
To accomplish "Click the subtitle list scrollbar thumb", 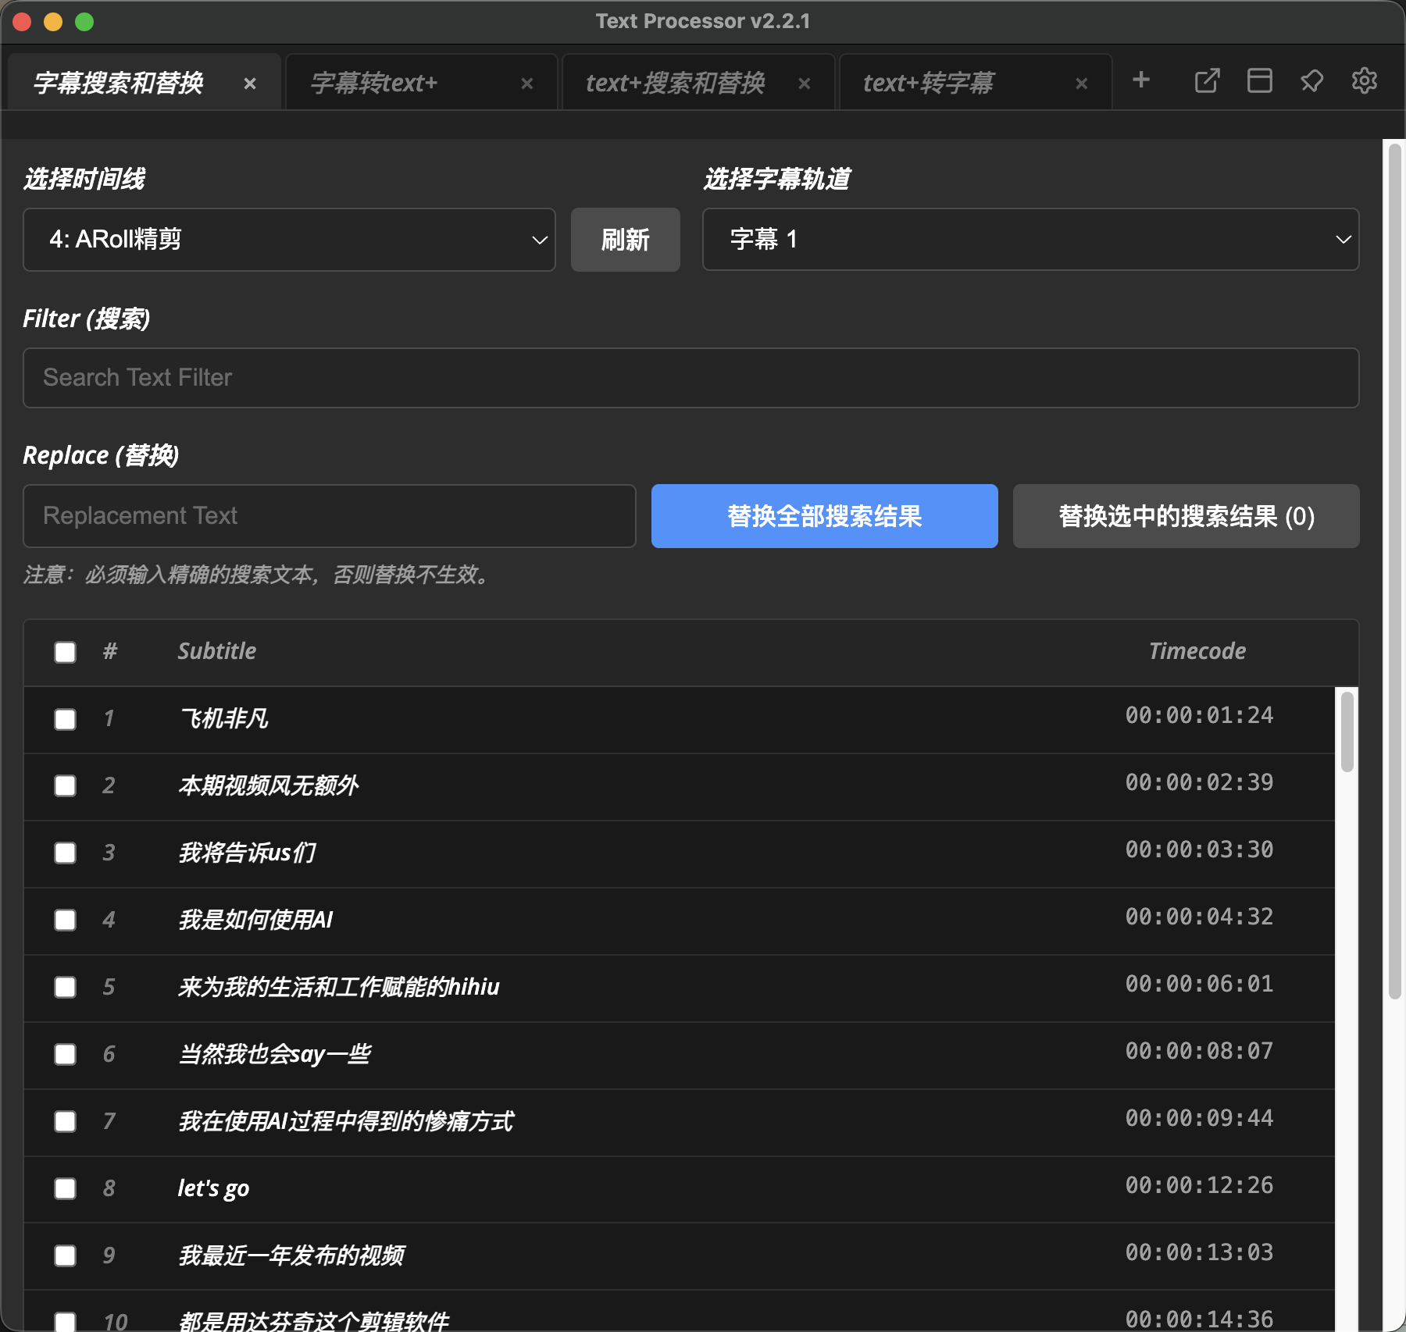I will pyautogui.click(x=1347, y=732).
